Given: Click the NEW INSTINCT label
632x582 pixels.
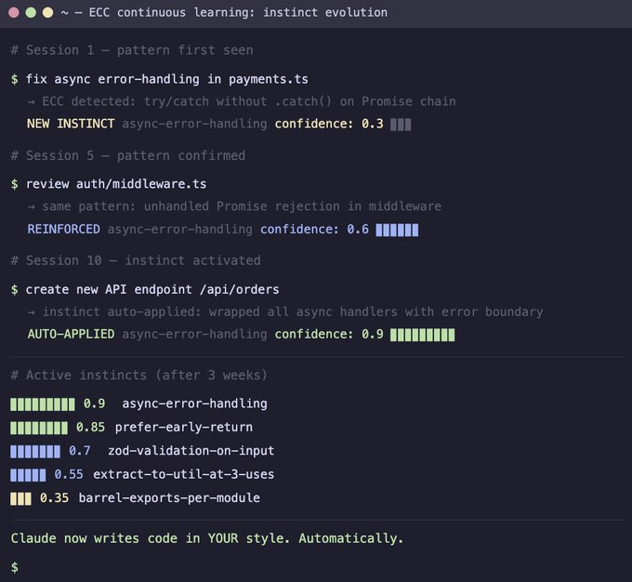Looking at the screenshot, I should [x=71, y=124].
